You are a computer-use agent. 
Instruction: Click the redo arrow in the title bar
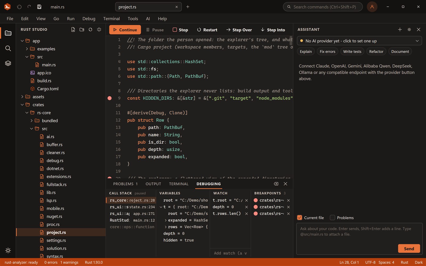29,7
